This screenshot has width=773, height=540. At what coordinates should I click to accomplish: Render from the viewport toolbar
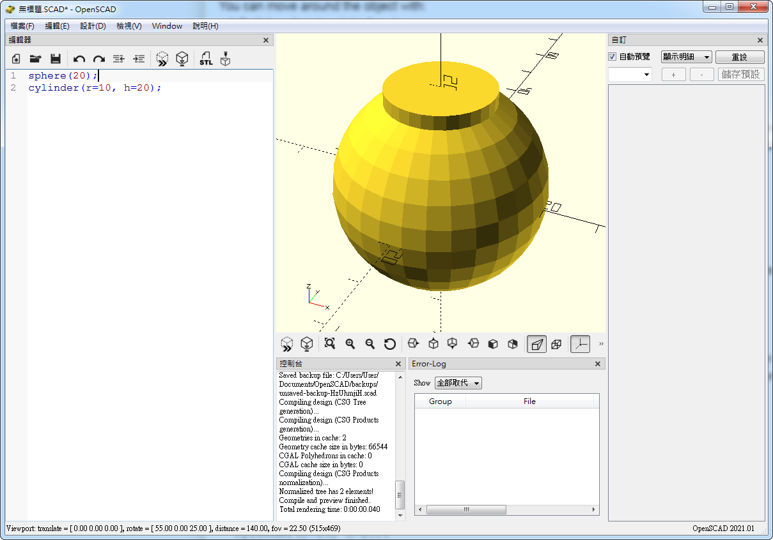click(307, 344)
